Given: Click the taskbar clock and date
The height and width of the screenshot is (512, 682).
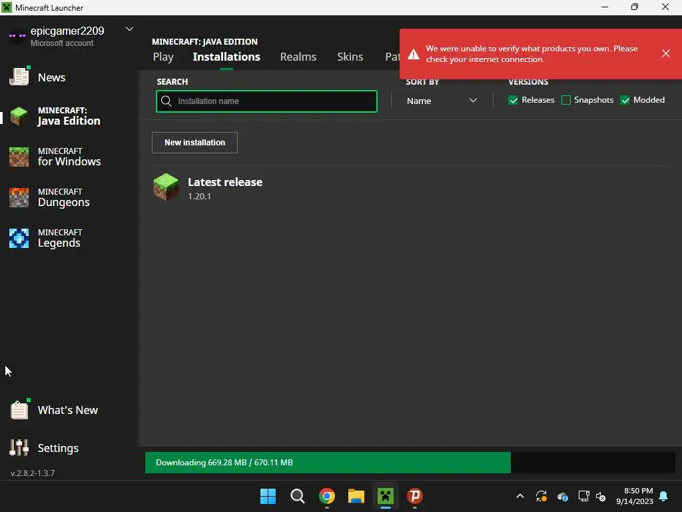Looking at the screenshot, I should pyautogui.click(x=635, y=496).
